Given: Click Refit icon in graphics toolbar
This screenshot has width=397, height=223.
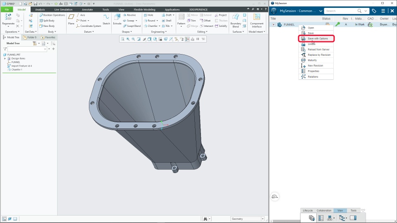Looking at the screenshot, I should coord(122,39).
